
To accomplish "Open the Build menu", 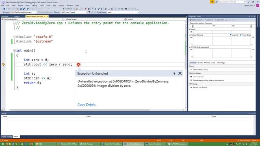I will pyautogui.click(x=28, y=5).
